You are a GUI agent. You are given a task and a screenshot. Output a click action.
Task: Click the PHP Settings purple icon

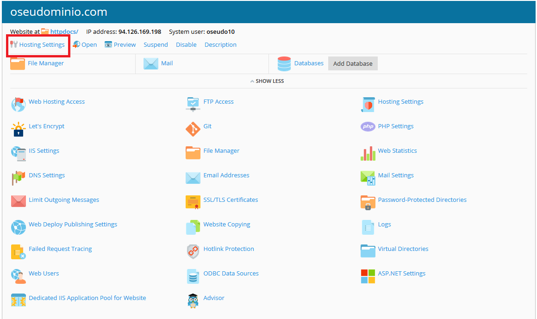pos(368,126)
